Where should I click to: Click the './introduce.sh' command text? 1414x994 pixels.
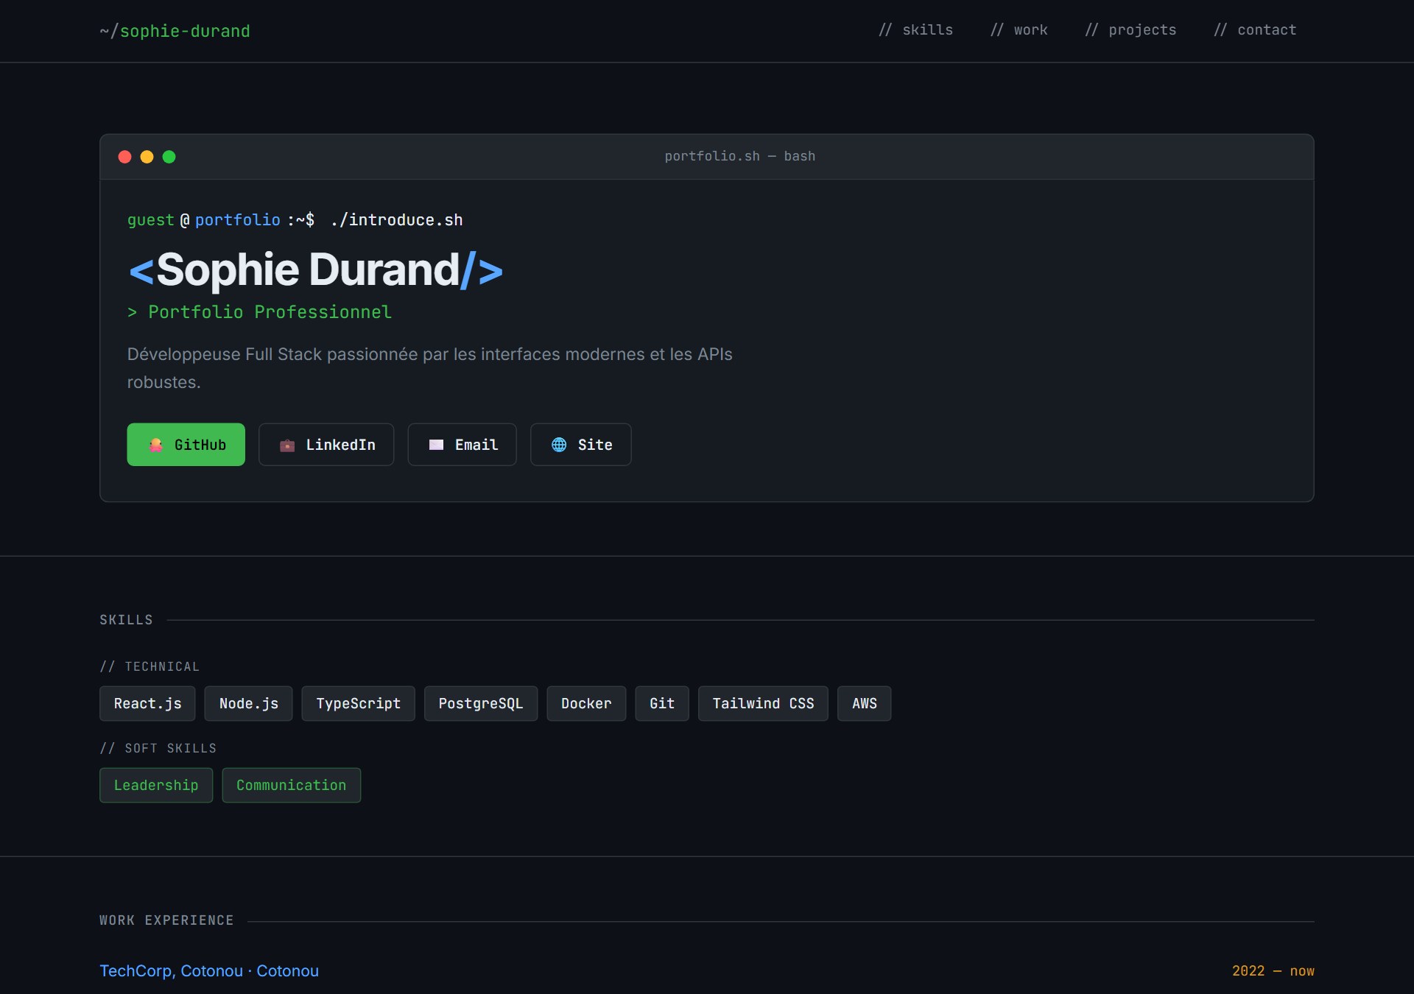[x=397, y=220]
